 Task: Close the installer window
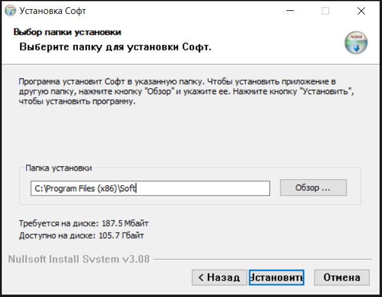pos(361,11)
